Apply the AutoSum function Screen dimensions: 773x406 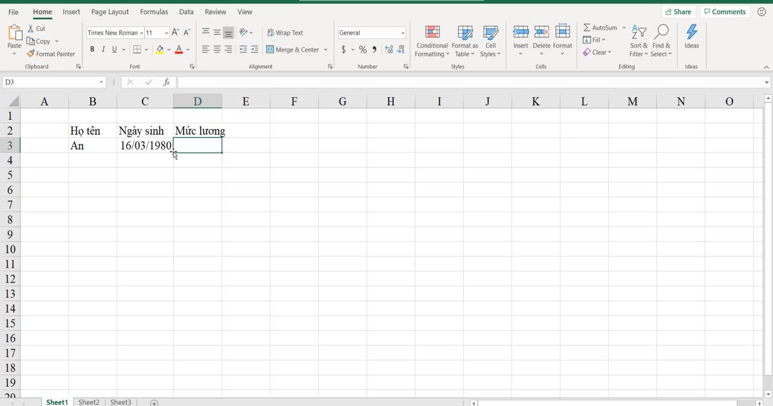point(601,27)
